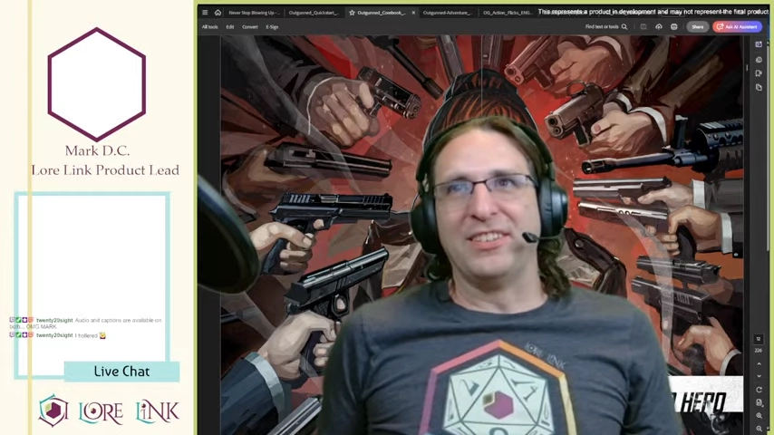This screenshot has width=774, height=435.
Task: Click the rotate page icon
Action: tap(759, 390)
